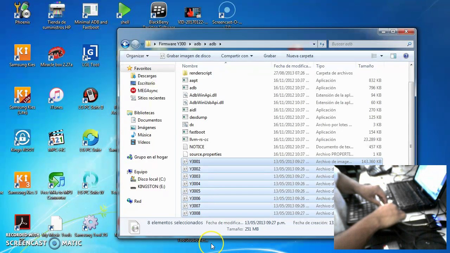This screenshot has height=253, width=450.
Task: Change the file view layout icon
Action: [374, 56]
